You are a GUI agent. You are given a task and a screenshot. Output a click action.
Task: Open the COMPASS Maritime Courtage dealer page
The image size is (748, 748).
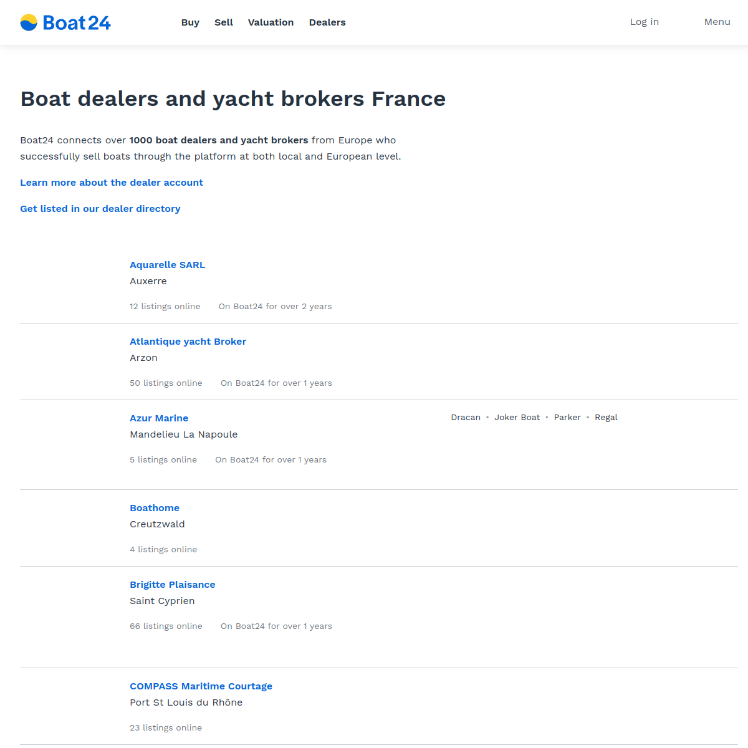pos(201,686)
